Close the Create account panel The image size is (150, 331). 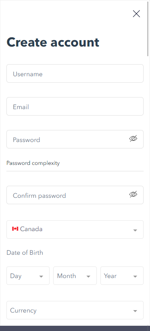pos(136,14)
